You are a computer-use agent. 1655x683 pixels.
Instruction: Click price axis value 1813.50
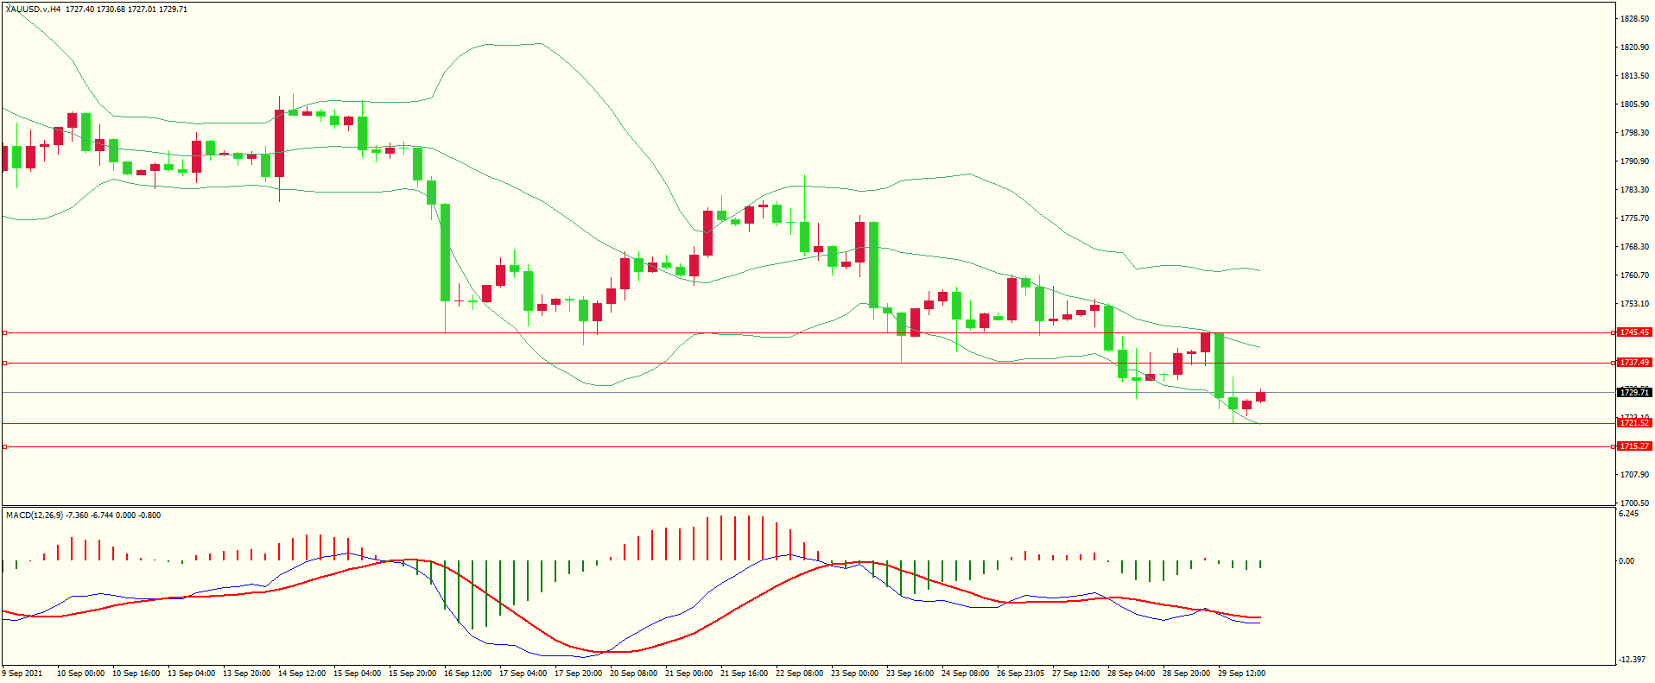tap(1634, 76)
